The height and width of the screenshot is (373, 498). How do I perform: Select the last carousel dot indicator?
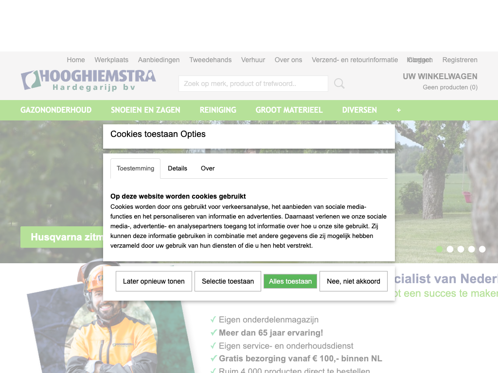coord(482,249)
